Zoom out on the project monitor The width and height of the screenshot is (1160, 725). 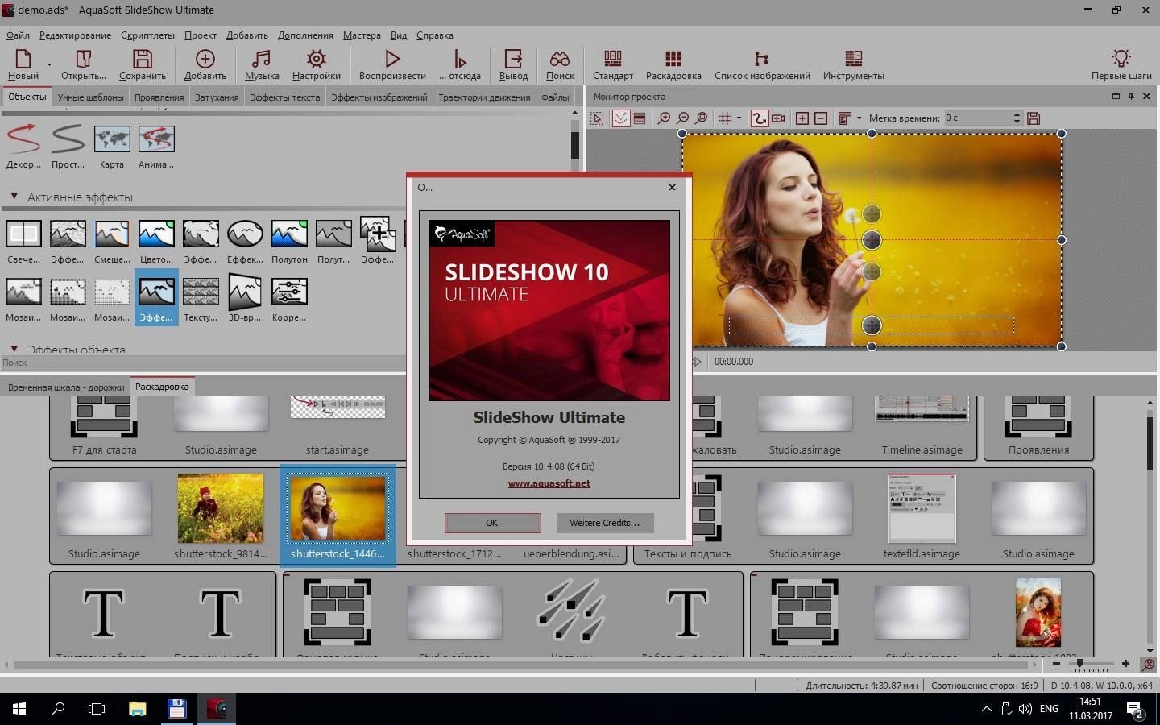click(x=683, y=118)
